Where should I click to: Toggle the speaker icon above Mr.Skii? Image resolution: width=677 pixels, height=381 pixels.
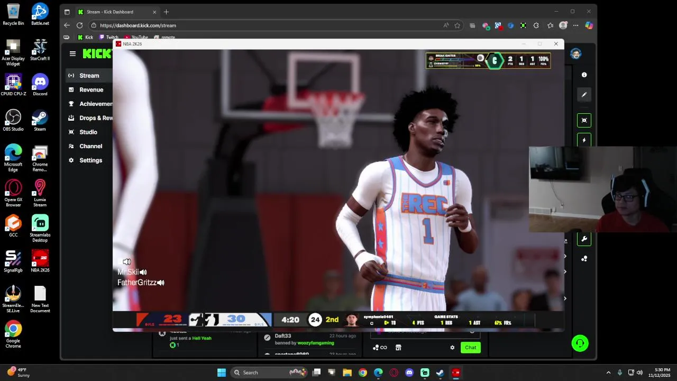click(x=127, y=262)
